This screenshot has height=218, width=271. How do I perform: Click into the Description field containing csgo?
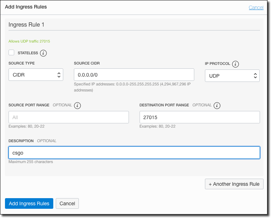(134, 153)
